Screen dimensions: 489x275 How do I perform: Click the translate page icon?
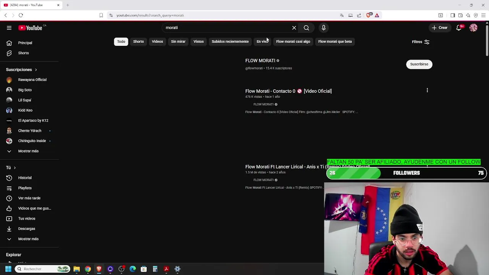tap(342, 15)
